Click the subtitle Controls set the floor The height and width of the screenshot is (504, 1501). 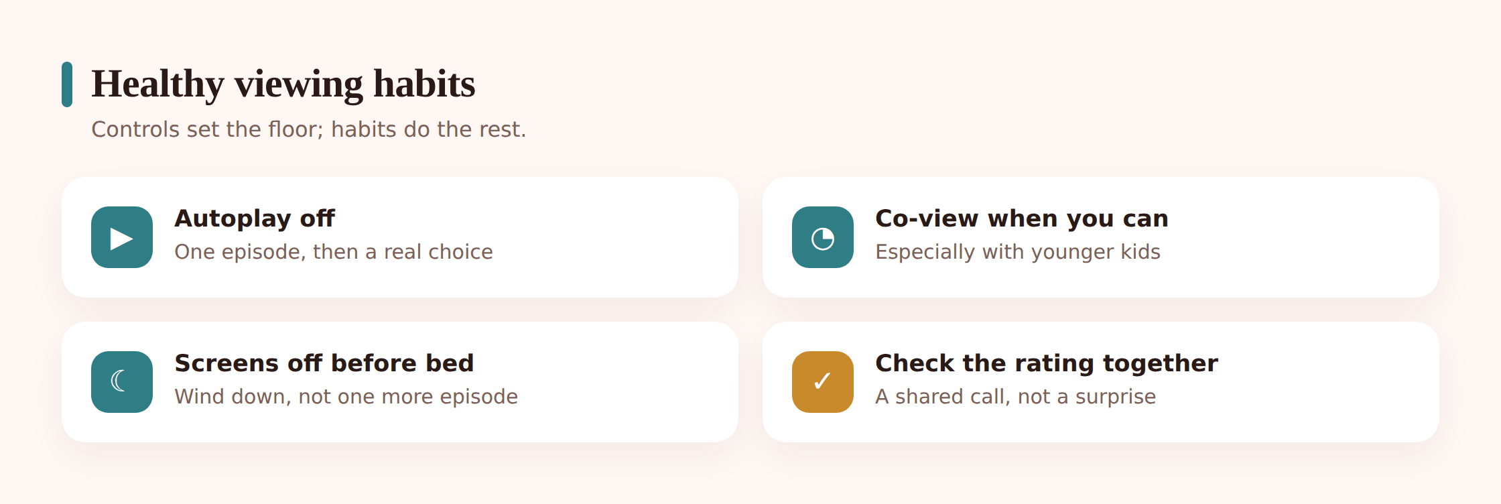[309, 129]
